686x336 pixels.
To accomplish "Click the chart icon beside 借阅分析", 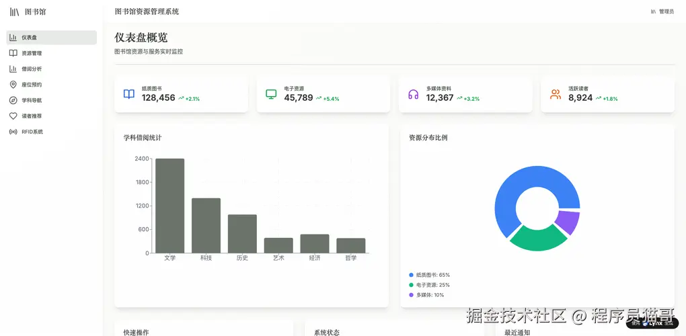I will [13, 69].
